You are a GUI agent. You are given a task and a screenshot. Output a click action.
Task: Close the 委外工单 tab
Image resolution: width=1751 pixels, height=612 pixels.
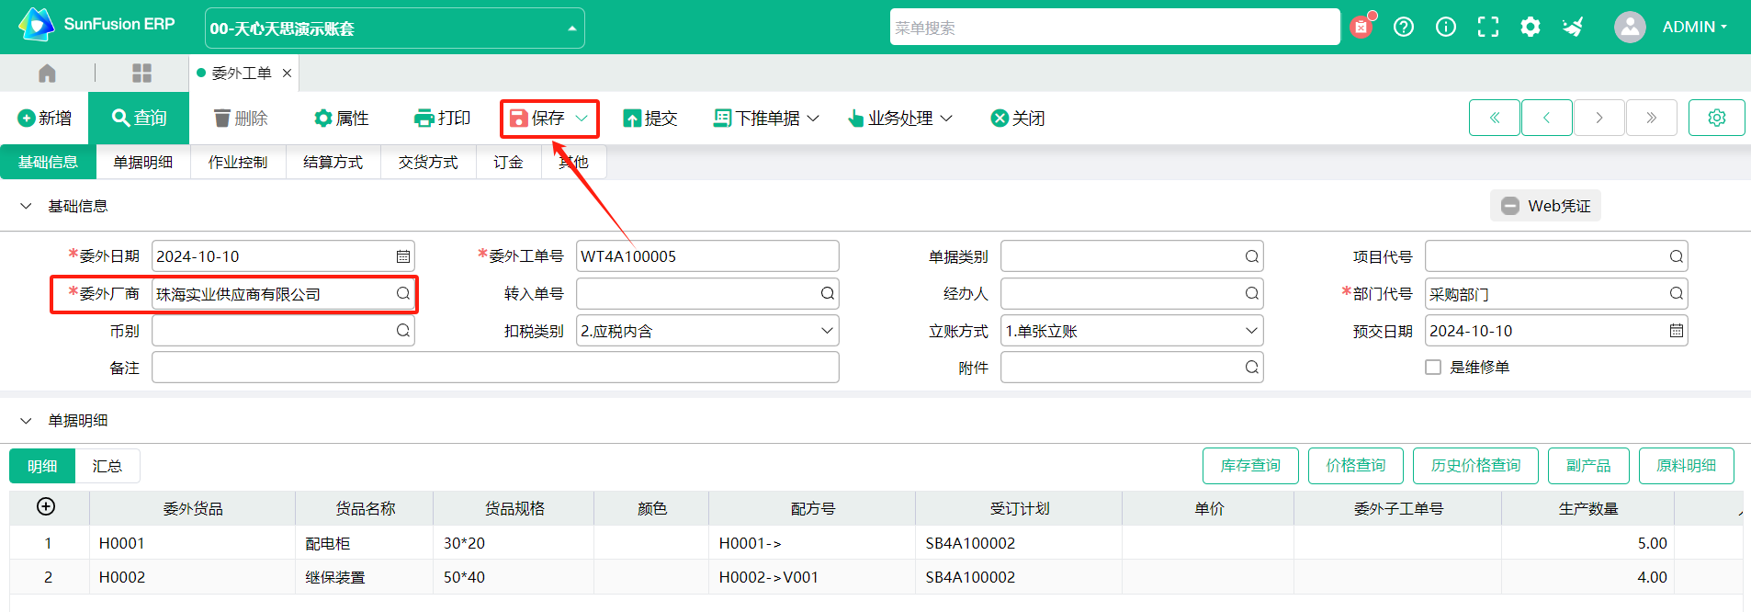click(287, 73)
